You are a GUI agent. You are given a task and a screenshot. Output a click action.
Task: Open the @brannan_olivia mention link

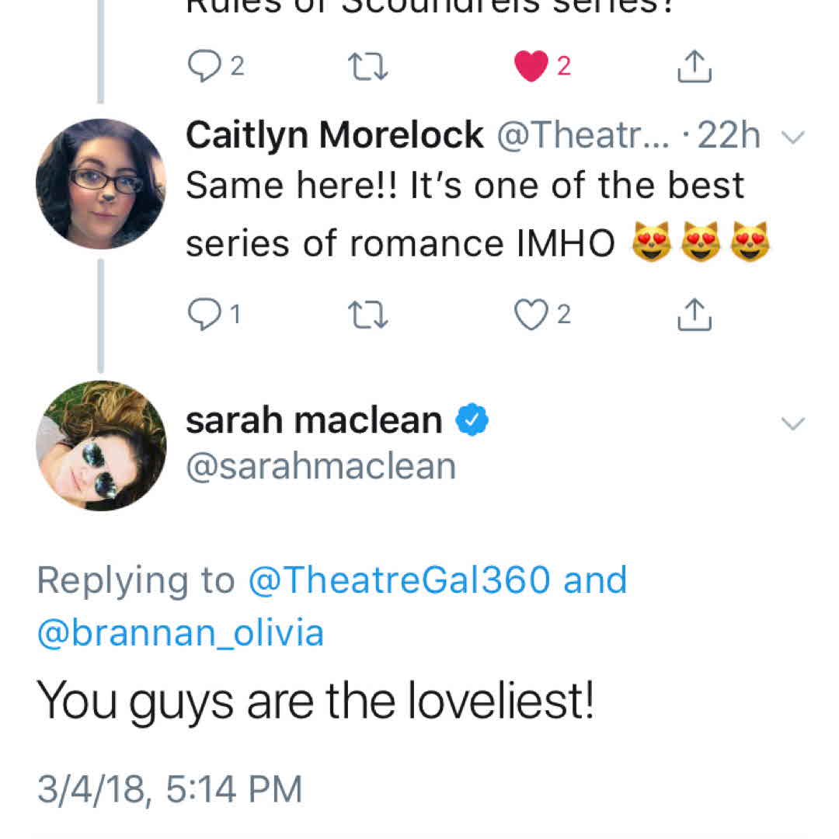[x=180, y=632]
